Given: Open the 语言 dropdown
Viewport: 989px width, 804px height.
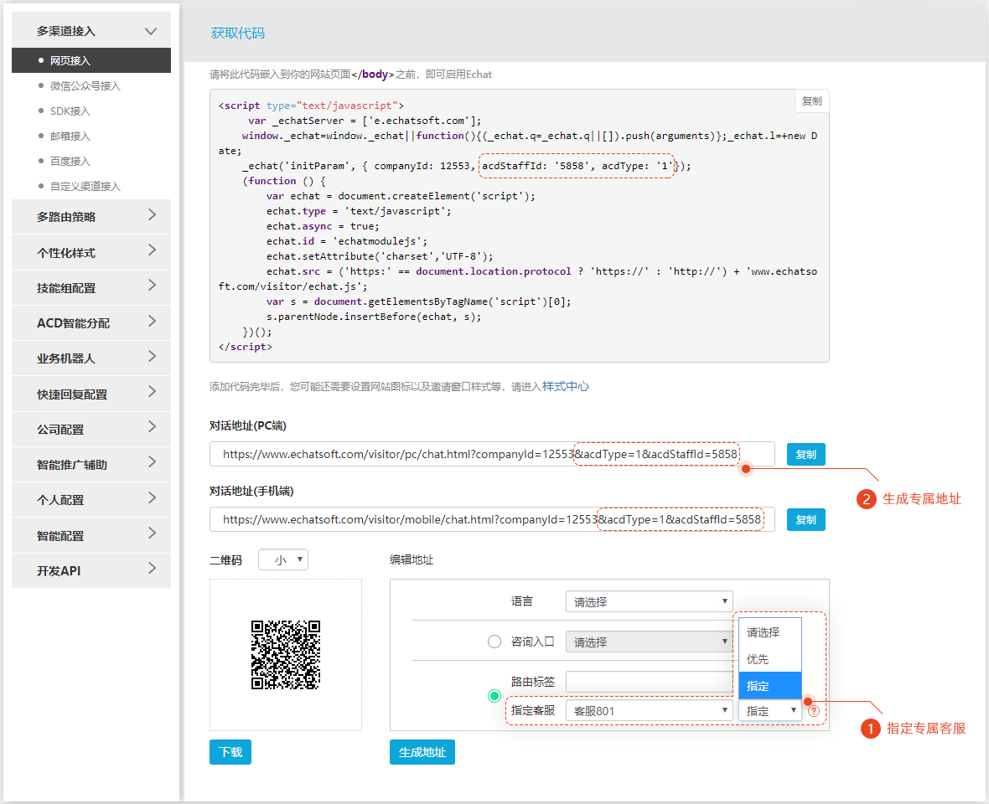Looking at the screenshot, I should (649, 601).
